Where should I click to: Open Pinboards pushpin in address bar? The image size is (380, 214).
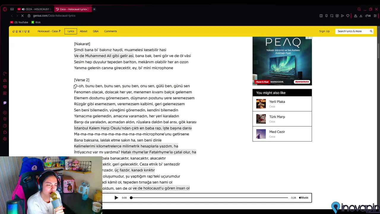coord(326,16)
